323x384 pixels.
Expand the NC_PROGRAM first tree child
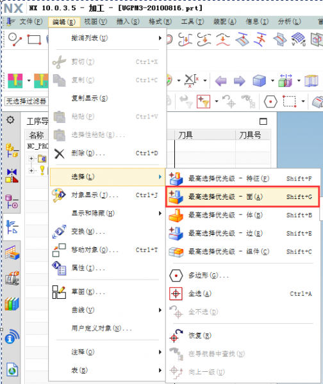31,159
